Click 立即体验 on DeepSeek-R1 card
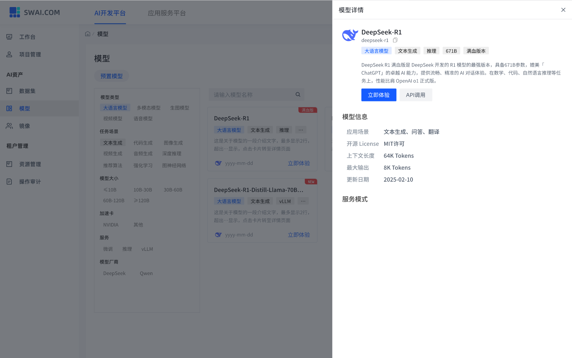The width and height of the screenshot is (572, 358). tap(299, 163)
